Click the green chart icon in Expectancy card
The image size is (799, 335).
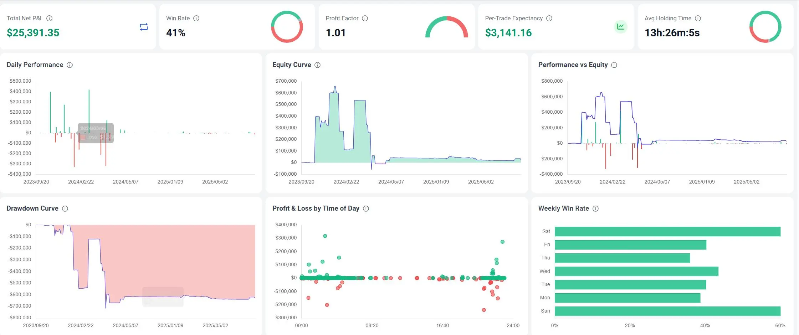(620, 27)
